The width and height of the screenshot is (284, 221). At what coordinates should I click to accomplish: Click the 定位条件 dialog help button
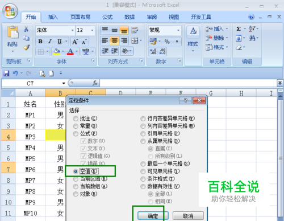pos(185,100)
